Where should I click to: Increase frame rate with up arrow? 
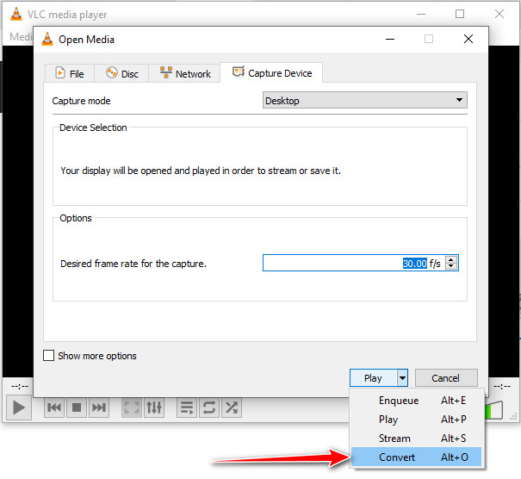click(x=451, y=259)
